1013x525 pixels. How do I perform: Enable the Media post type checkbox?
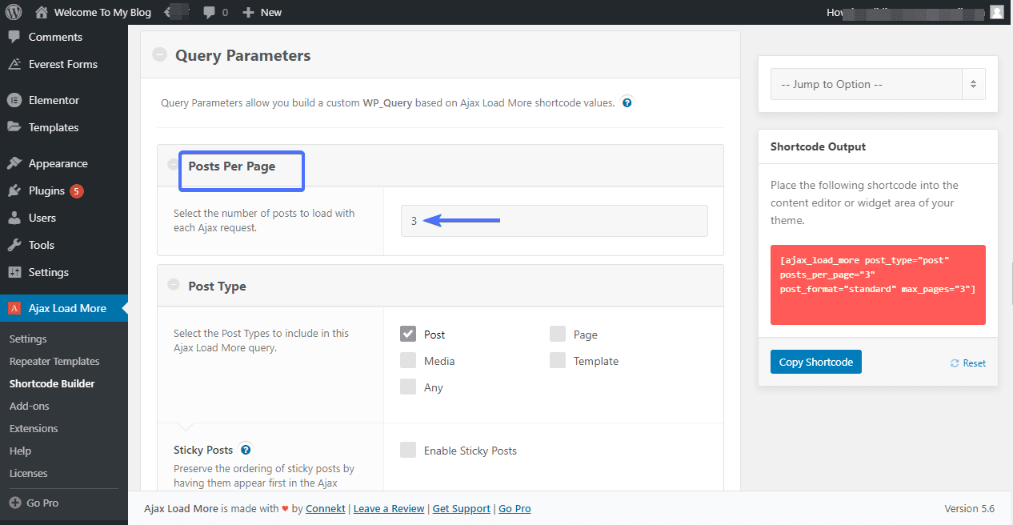[x=408, y=360]
